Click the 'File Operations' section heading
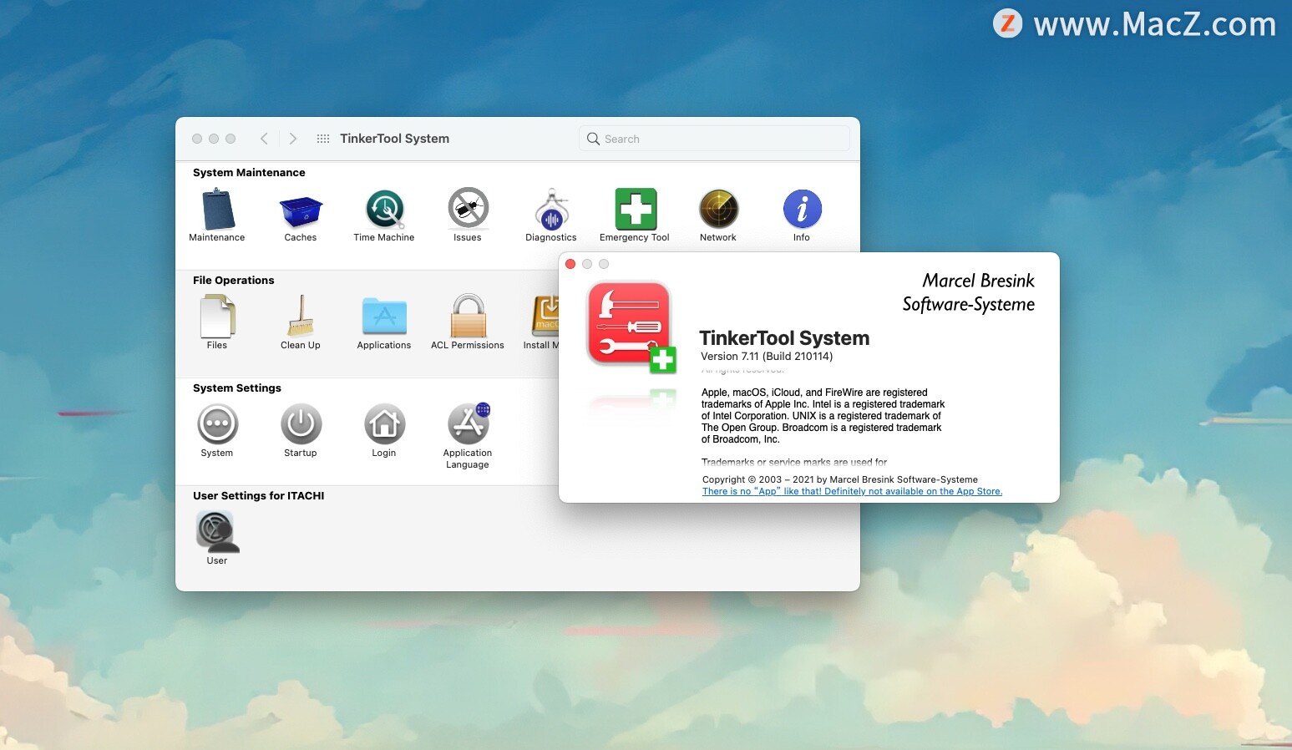The image size is (1292, 750). 233,281
